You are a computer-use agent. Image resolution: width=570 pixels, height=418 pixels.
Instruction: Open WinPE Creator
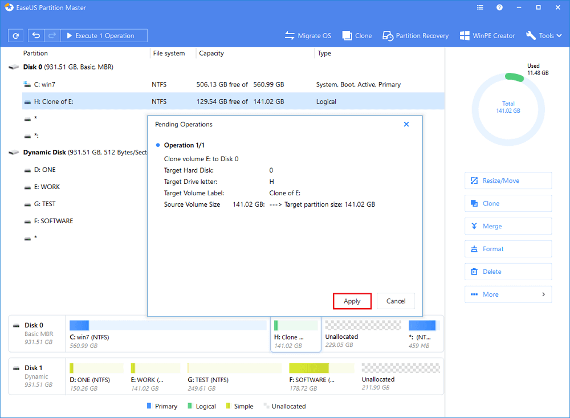coord(487,35)
